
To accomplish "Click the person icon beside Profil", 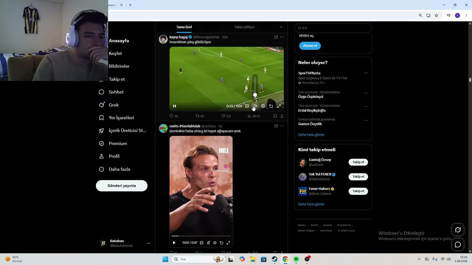I will tap(101, 156).
